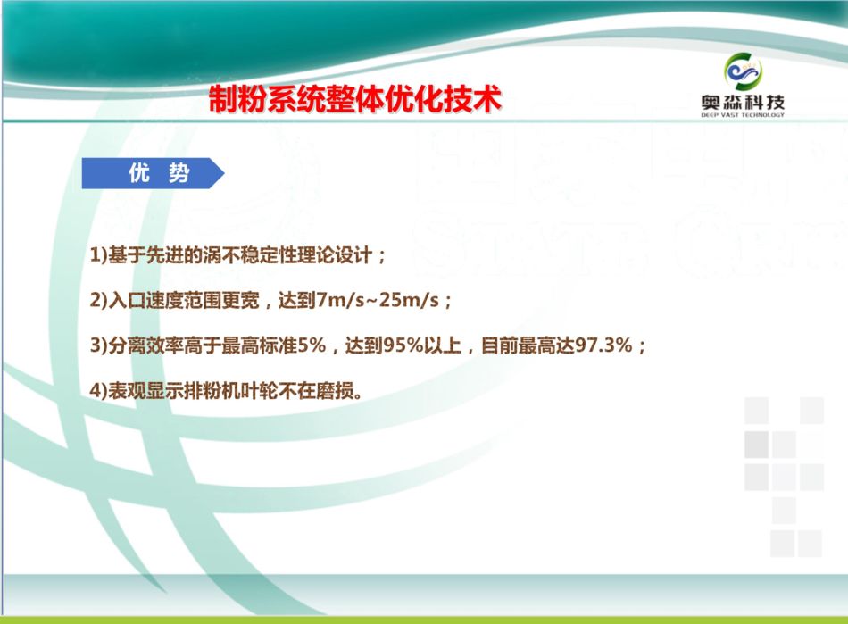Click the bottom-right gray decorative square
This screenshot has height=624, width=848.
(811, 543)
